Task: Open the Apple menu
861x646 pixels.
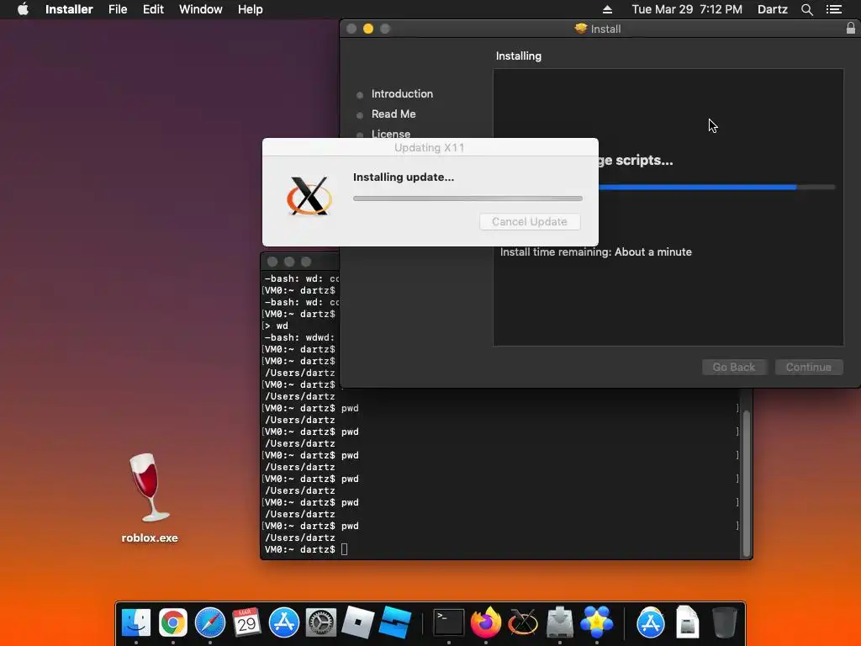Action: pos(23,9)
